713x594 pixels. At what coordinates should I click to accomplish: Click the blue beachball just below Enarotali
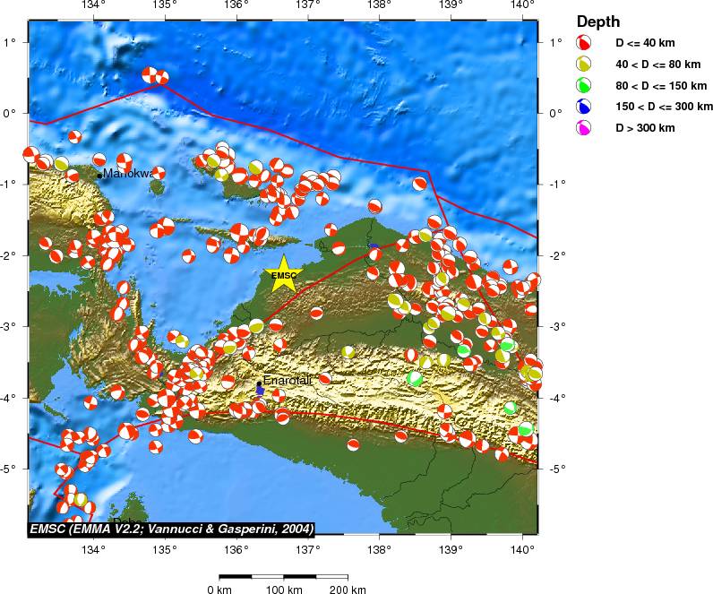coord(260,392)
